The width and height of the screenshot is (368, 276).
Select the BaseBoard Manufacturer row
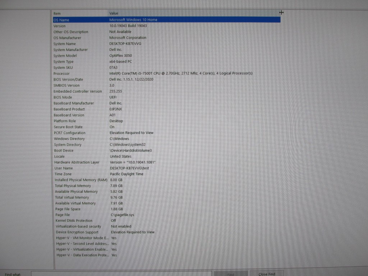[x=74, y=103]
